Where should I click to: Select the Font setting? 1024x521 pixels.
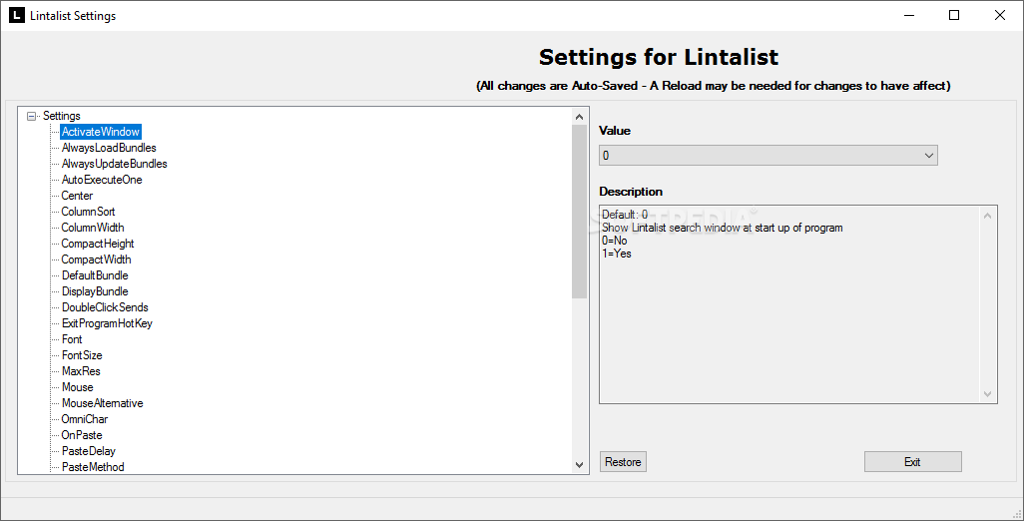pos(72,339)
